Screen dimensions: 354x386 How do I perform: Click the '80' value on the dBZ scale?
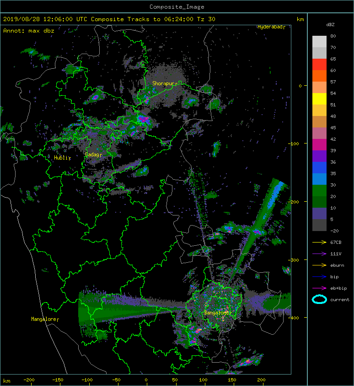333,36
